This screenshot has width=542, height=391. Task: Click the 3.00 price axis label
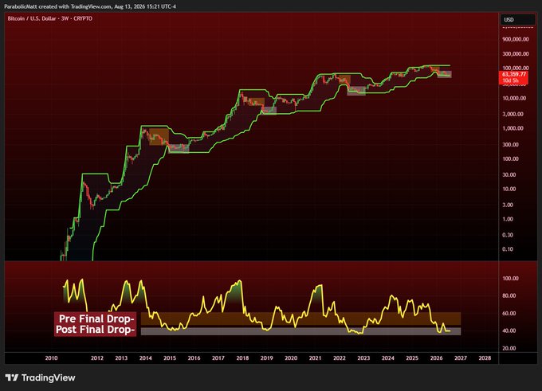[x=508, y=205]
